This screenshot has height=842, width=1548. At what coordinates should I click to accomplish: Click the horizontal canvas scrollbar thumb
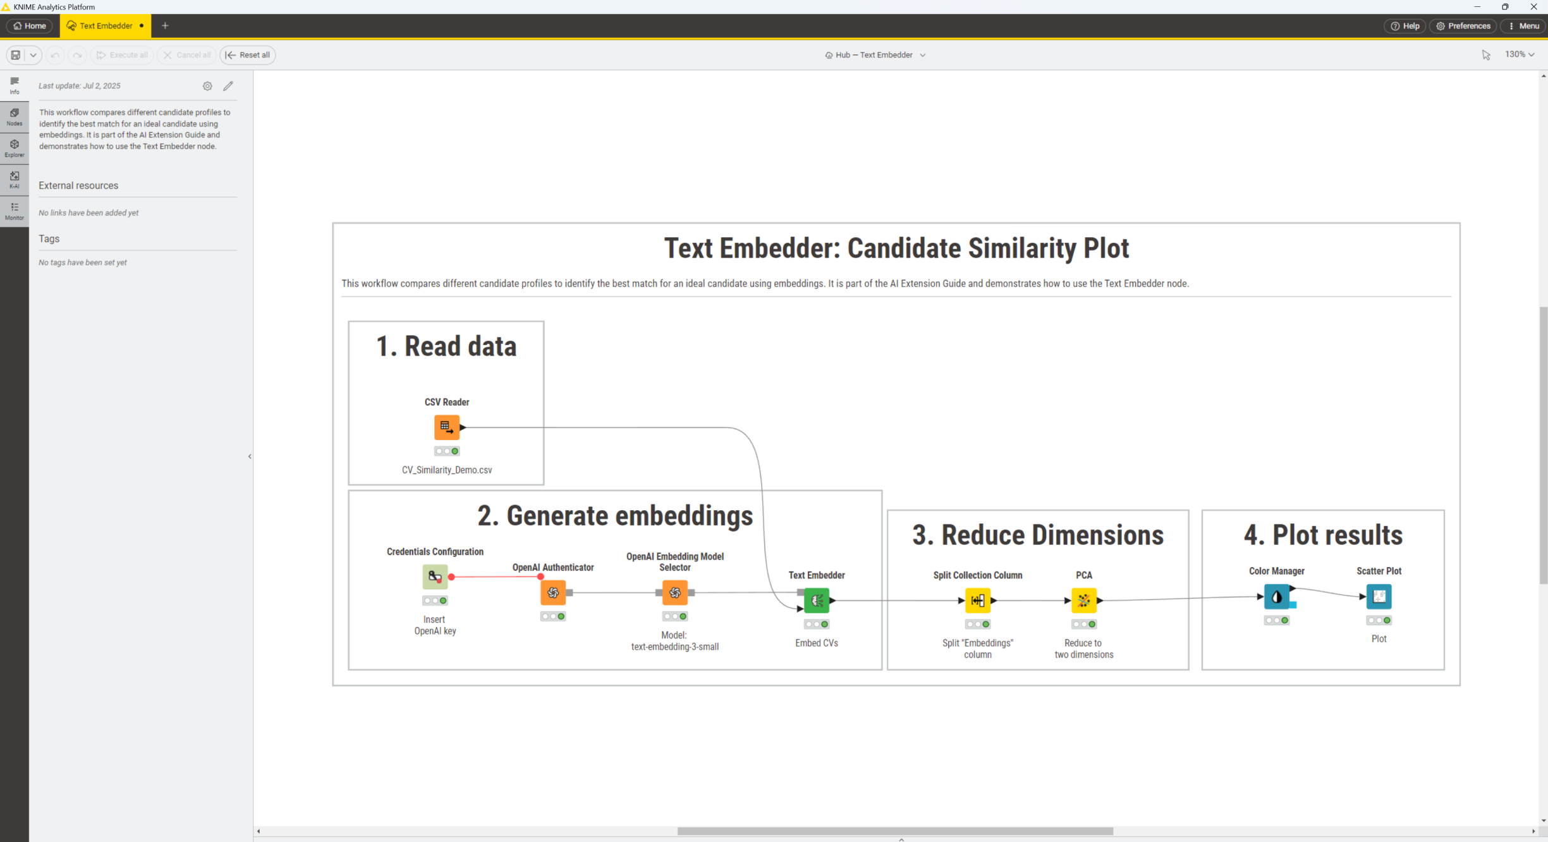(x=895, y=831)
